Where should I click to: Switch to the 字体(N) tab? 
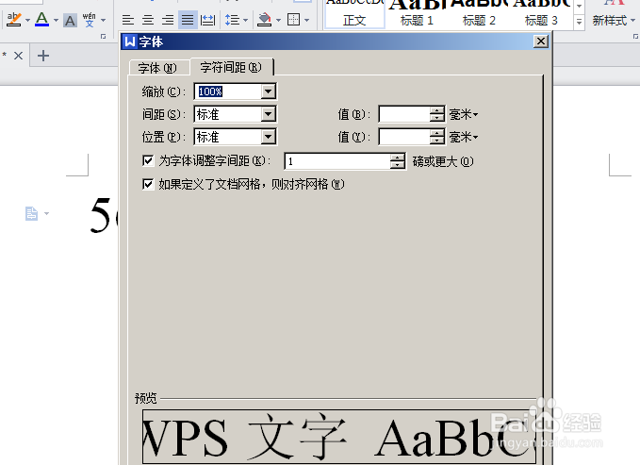pos(157,68)
